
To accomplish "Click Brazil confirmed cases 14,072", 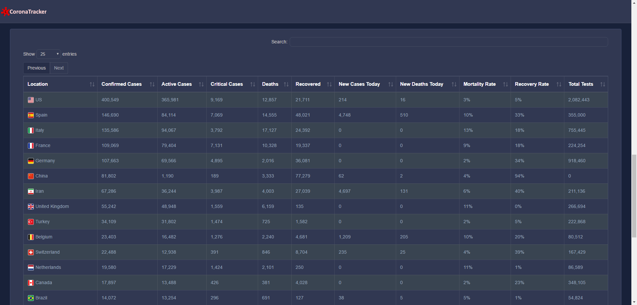I will pos(109,298).
